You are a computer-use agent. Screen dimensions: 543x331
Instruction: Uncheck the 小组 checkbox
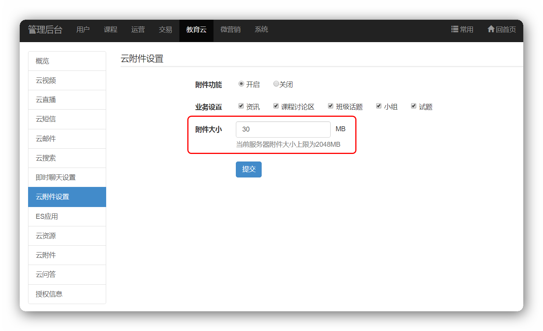[379, 106]
